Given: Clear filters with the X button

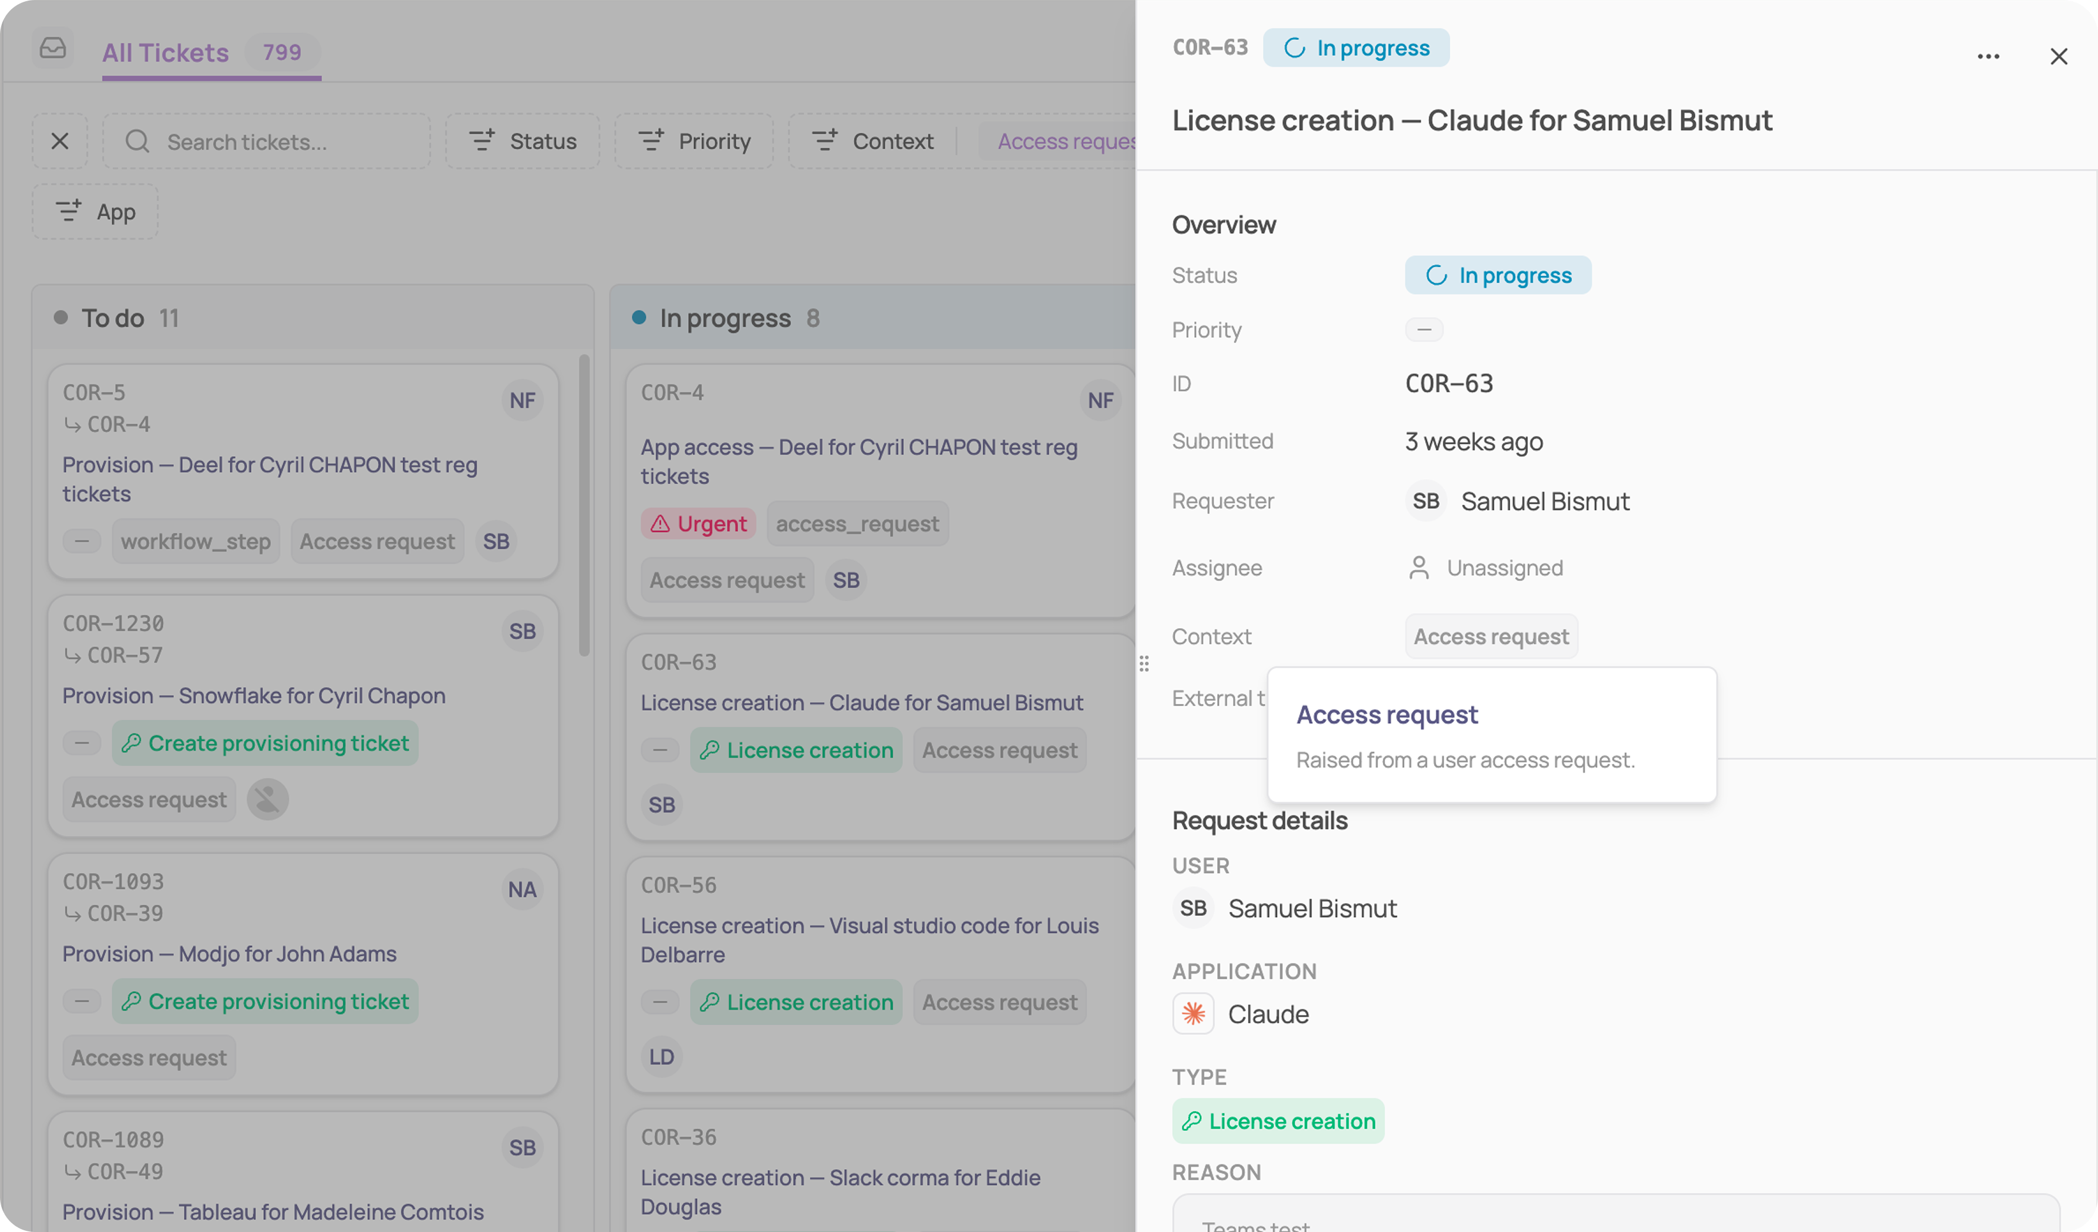Looking at the screenshot, I should (60, 142).
